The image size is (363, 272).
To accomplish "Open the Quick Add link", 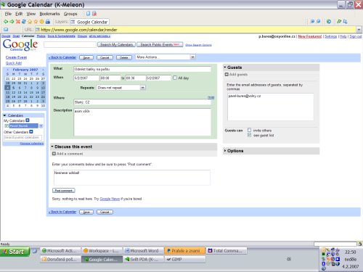I will [14, 63].
